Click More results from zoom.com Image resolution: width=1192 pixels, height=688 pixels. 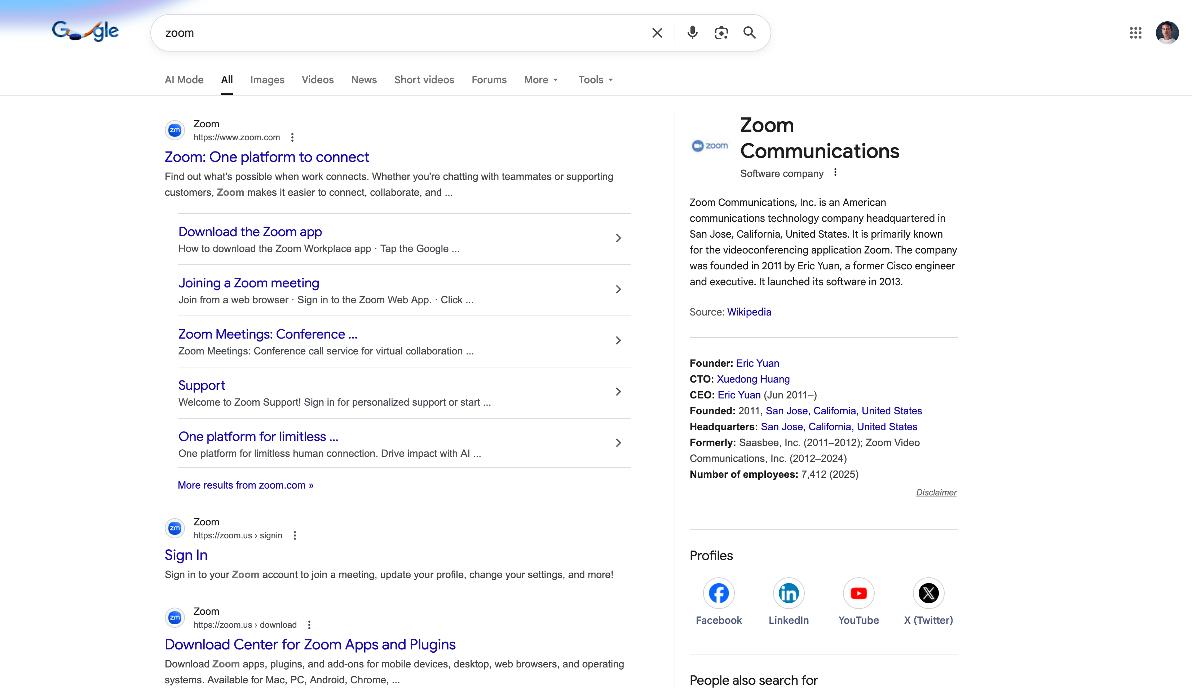pyautogui.click(x=245, y=485)
